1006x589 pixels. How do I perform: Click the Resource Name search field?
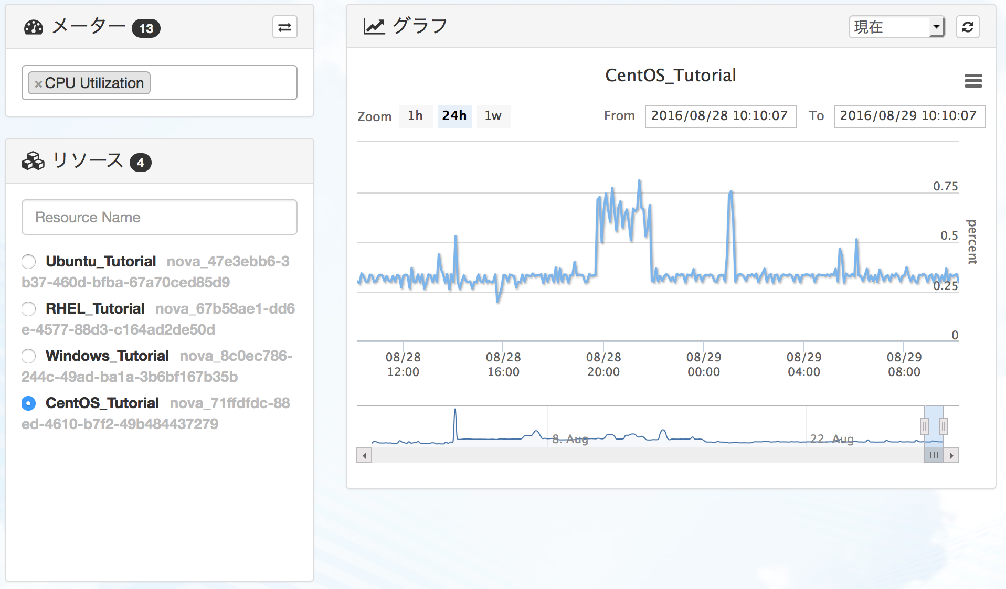tap(160, 217)
